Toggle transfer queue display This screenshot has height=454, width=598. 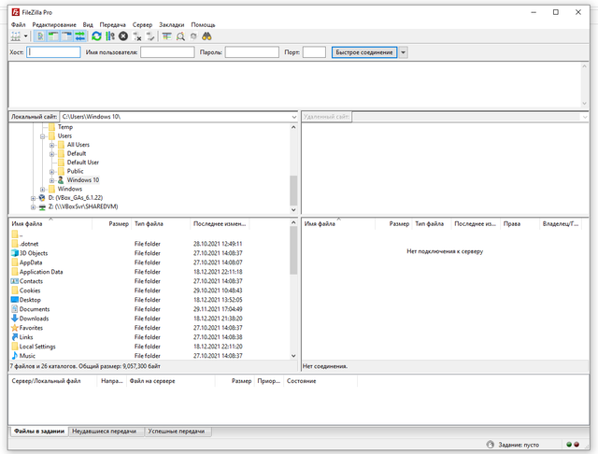coord(79,36)
